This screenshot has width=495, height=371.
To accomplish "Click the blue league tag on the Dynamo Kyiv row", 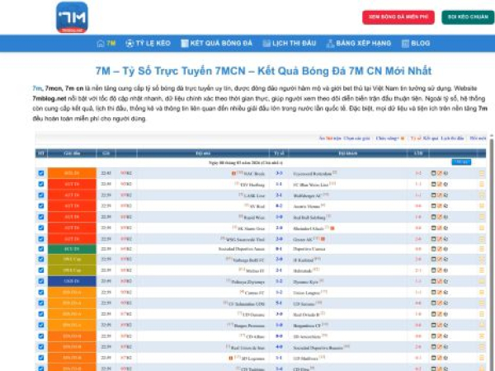I will 72,281.
